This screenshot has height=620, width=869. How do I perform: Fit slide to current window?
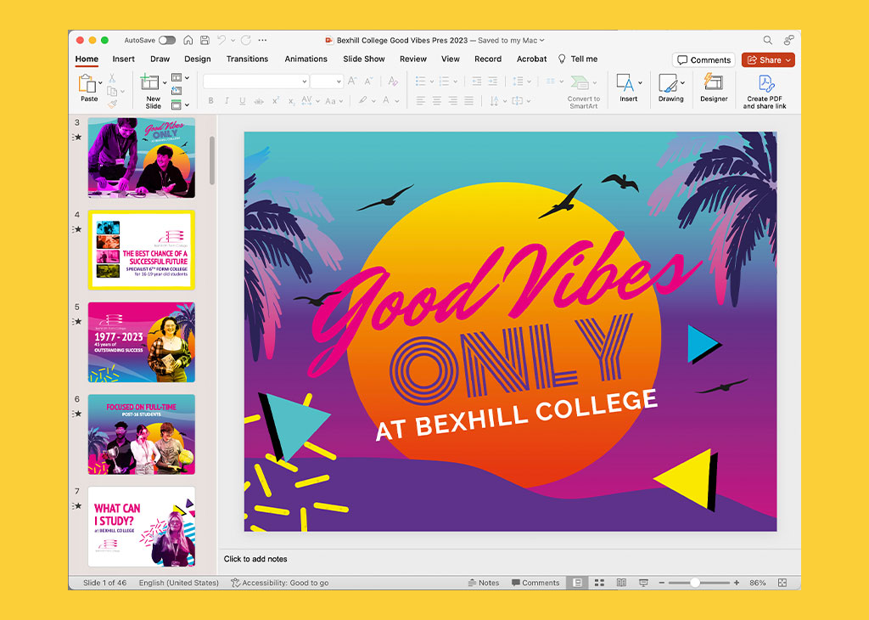coord(782,583)
